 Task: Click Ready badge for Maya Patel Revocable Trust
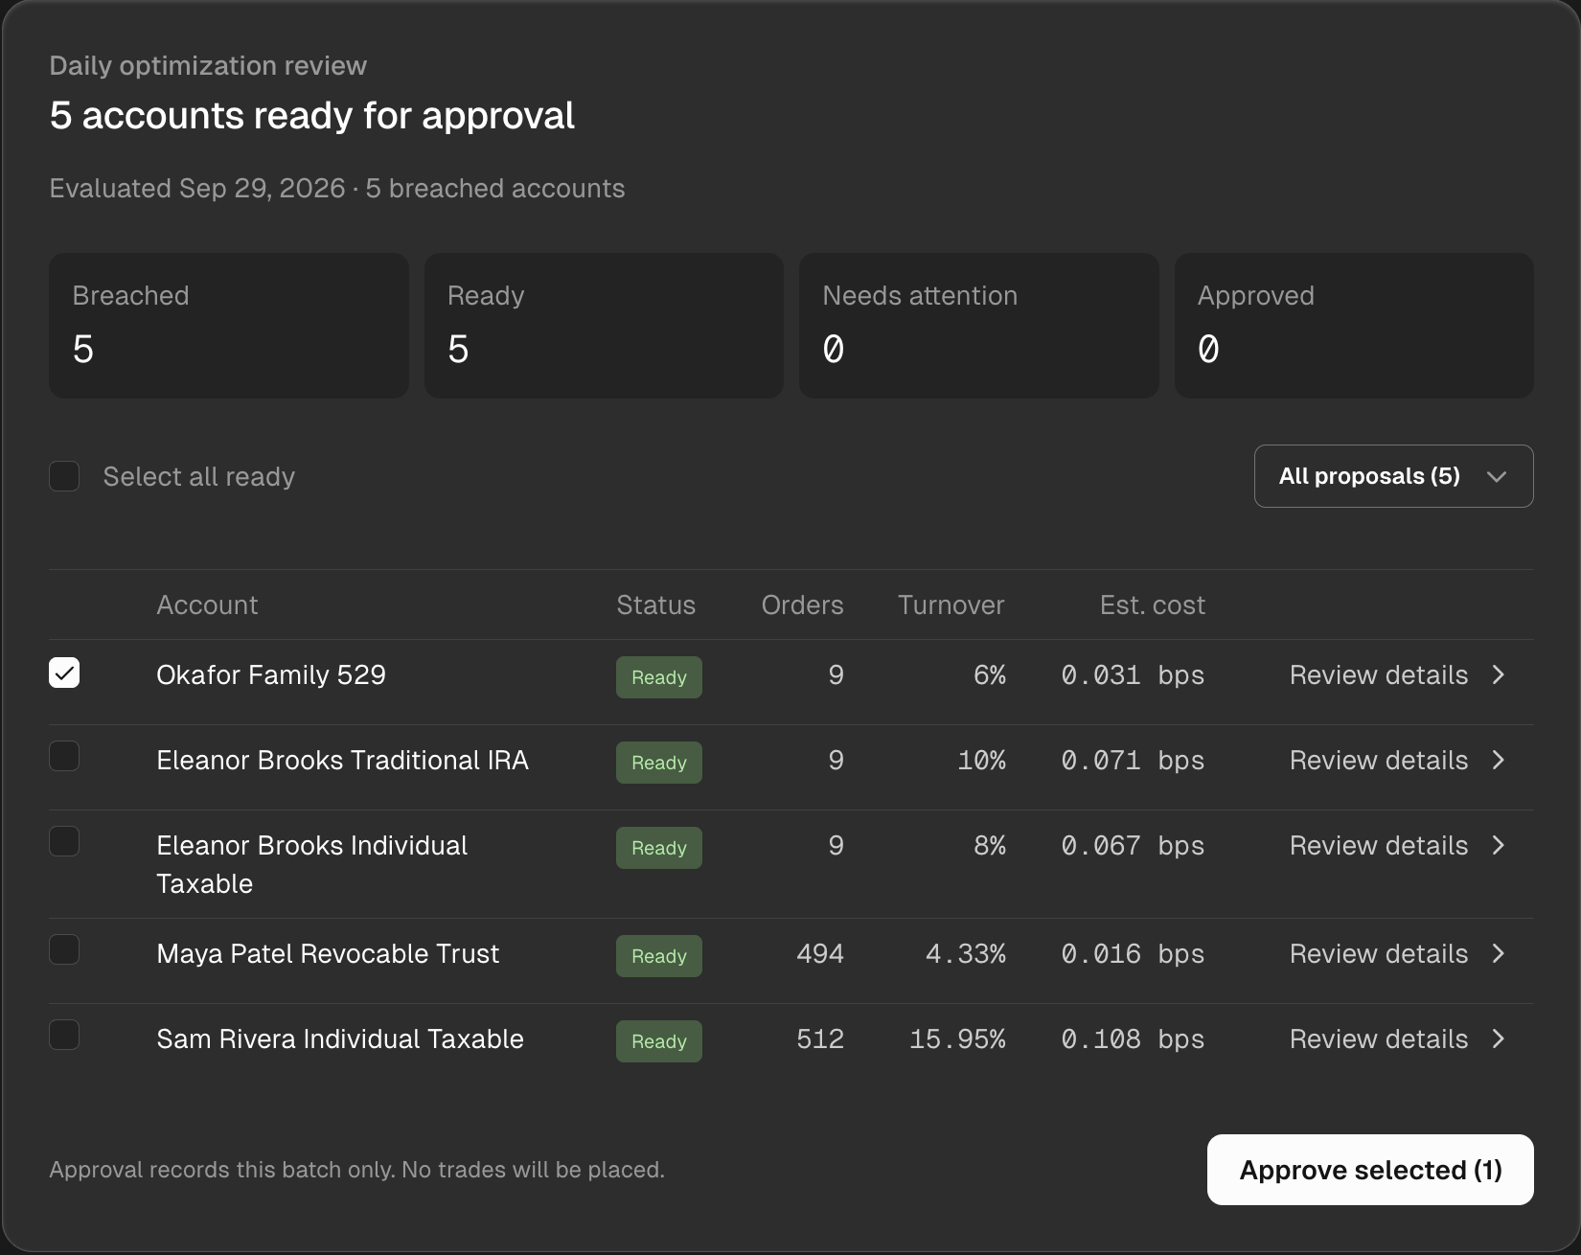tap(659, 956)
